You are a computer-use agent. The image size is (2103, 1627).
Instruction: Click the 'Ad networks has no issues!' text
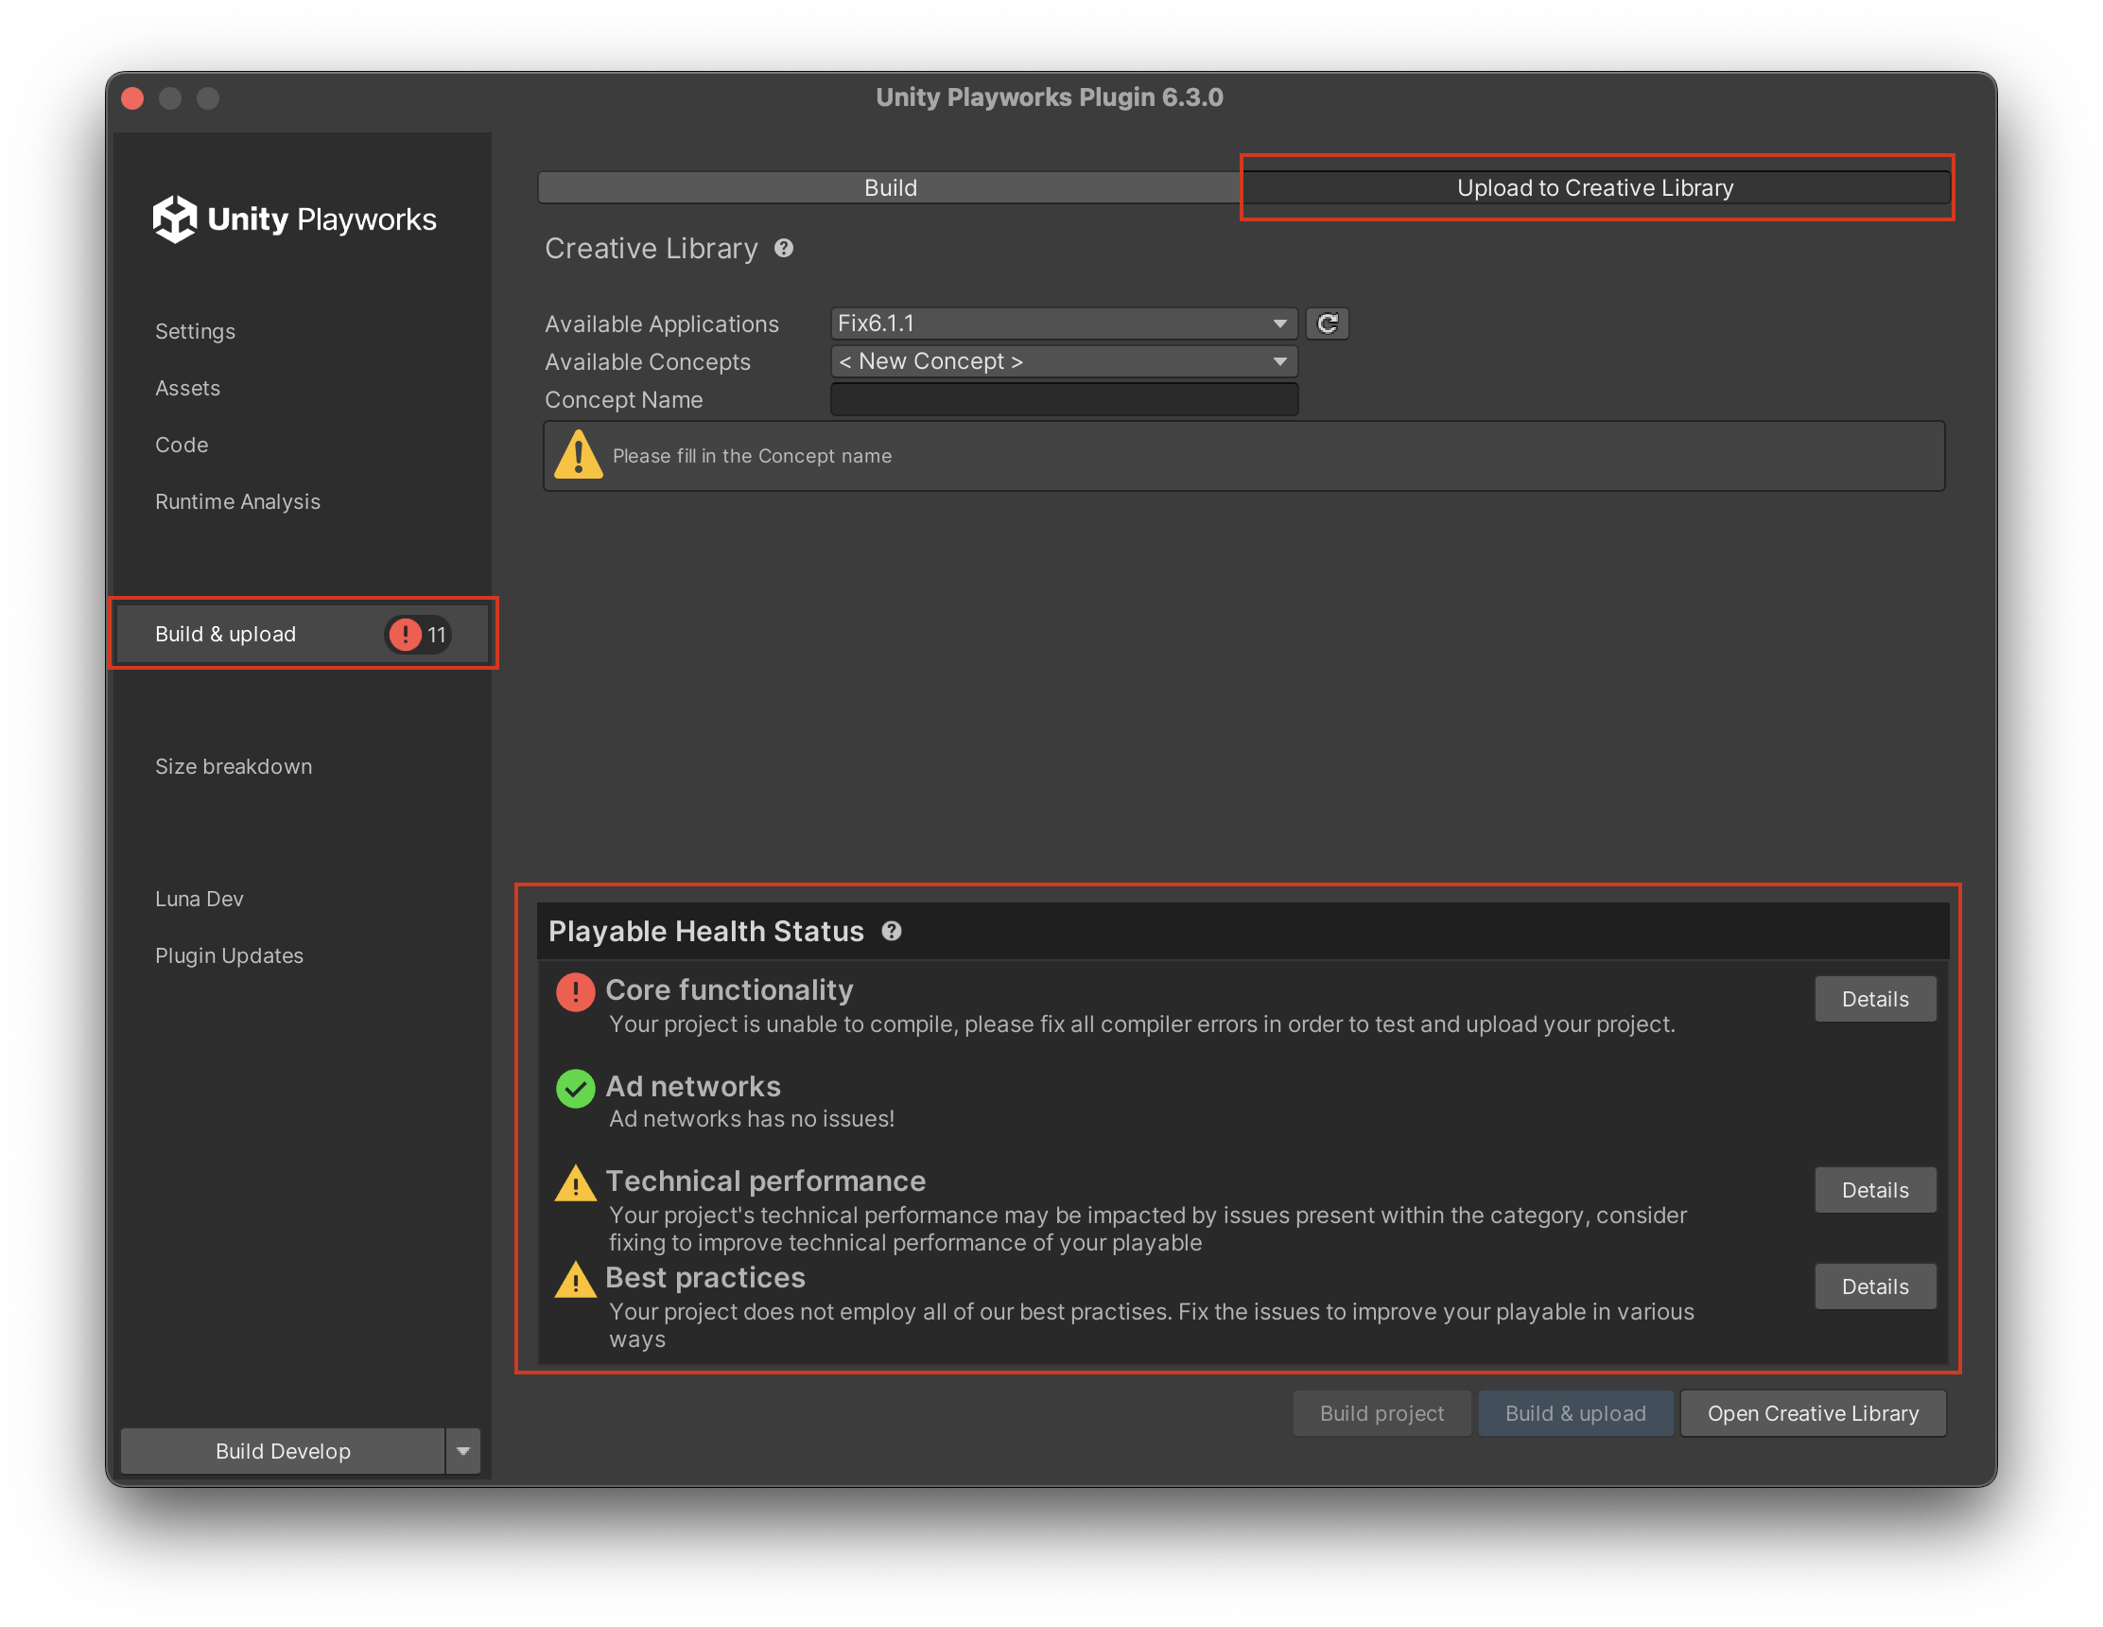tap(752, 1119)
